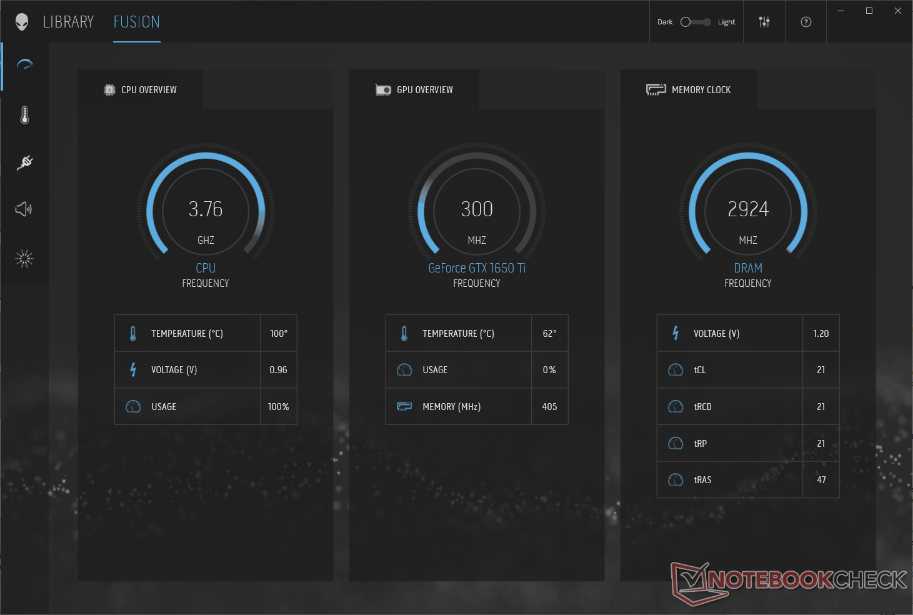Click the Alienware head logo
913x615 pixels.
22,22
